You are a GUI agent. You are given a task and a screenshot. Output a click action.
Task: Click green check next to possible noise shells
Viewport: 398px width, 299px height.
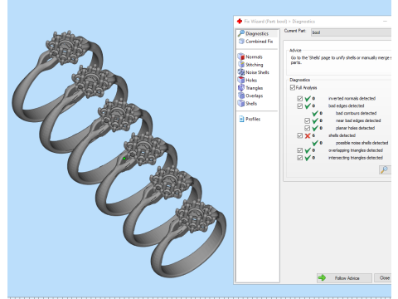click(x=315, y=143)
